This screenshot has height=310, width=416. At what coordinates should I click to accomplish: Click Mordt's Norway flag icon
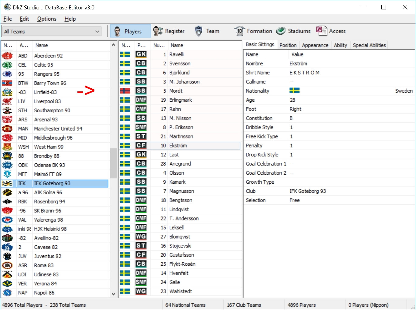[x=125, y=91]
